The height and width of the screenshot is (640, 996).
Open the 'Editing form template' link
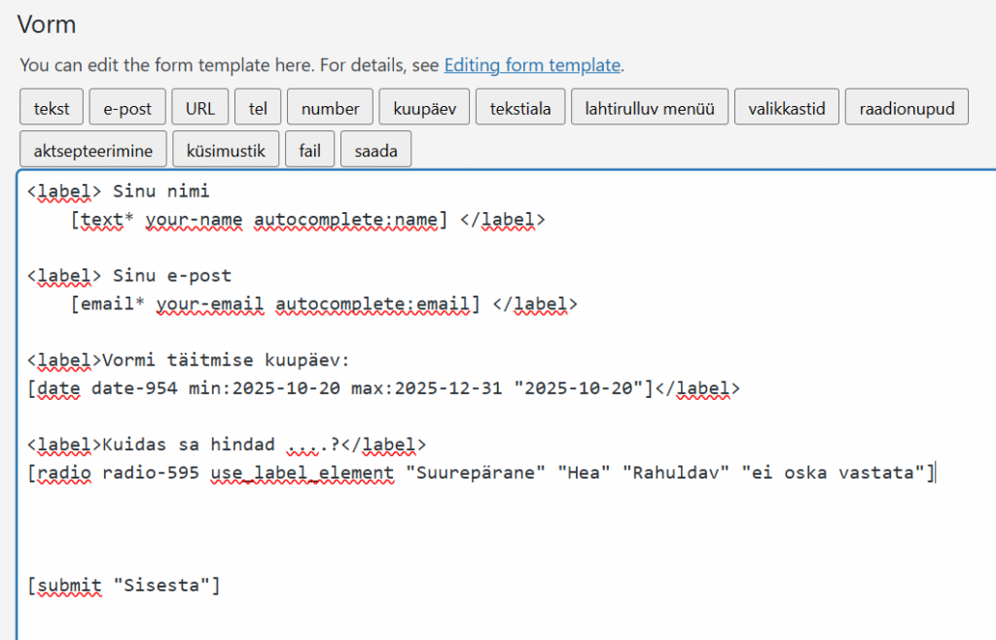click(x=532, y=66)
